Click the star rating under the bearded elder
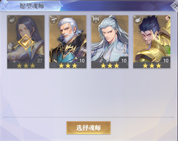The height and width of the screenshot is (141, 178). [x=68, y=66]
